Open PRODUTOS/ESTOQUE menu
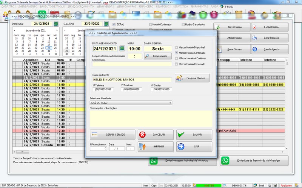Viewport: 302px width, 188px height. coord(52,6)
